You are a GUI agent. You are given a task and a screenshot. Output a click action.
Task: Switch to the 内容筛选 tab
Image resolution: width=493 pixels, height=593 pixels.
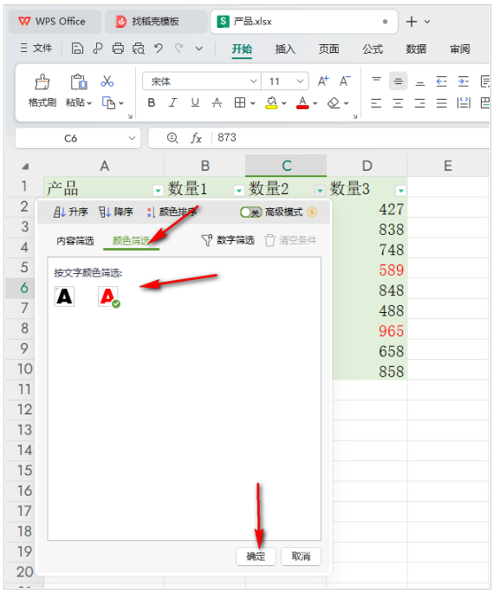75,241
